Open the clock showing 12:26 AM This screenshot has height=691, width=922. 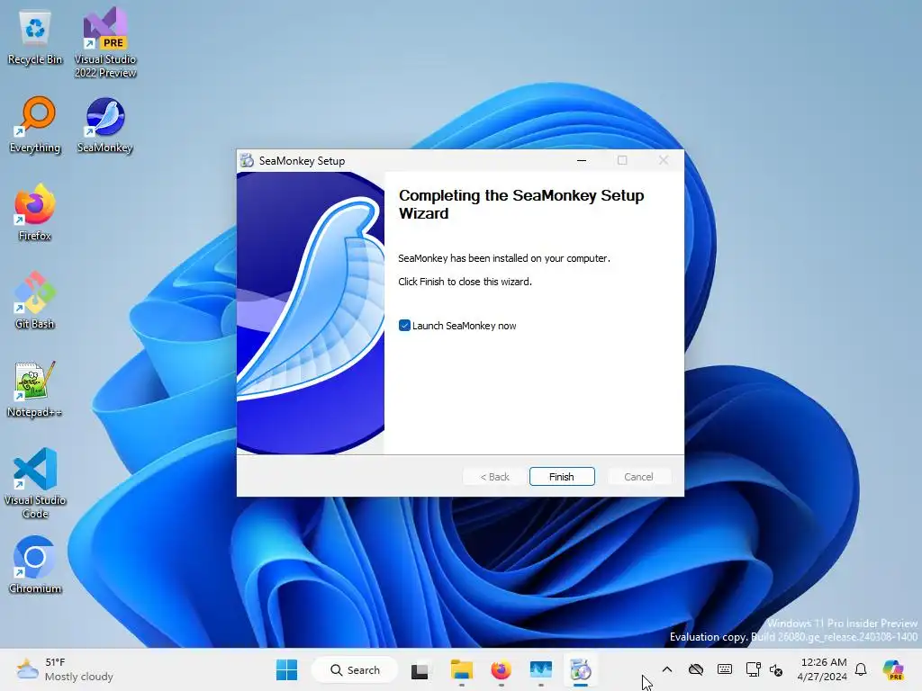[x=823, y=669]
